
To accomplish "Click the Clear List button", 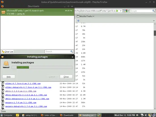I will coord(8,52).
